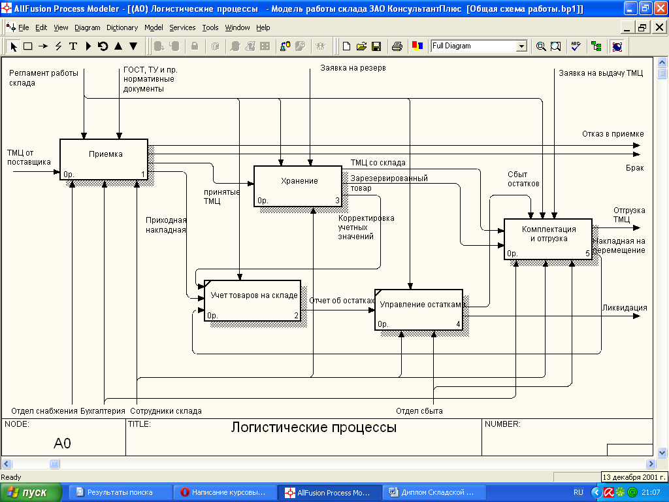
Task: Click the ModelMart globe icon
Action: [617, 46]
